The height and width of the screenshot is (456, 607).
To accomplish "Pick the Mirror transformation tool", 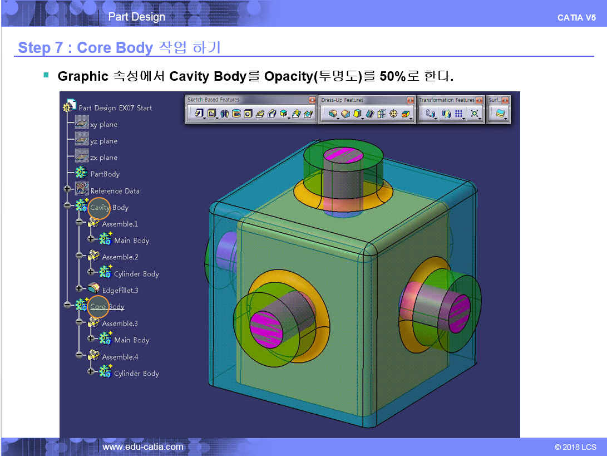I will 446,114.
